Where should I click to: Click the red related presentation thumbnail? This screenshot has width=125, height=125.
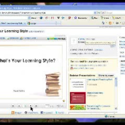click(78, 98)
